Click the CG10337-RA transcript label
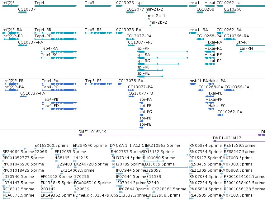The image size is (265, 200). 31,42
